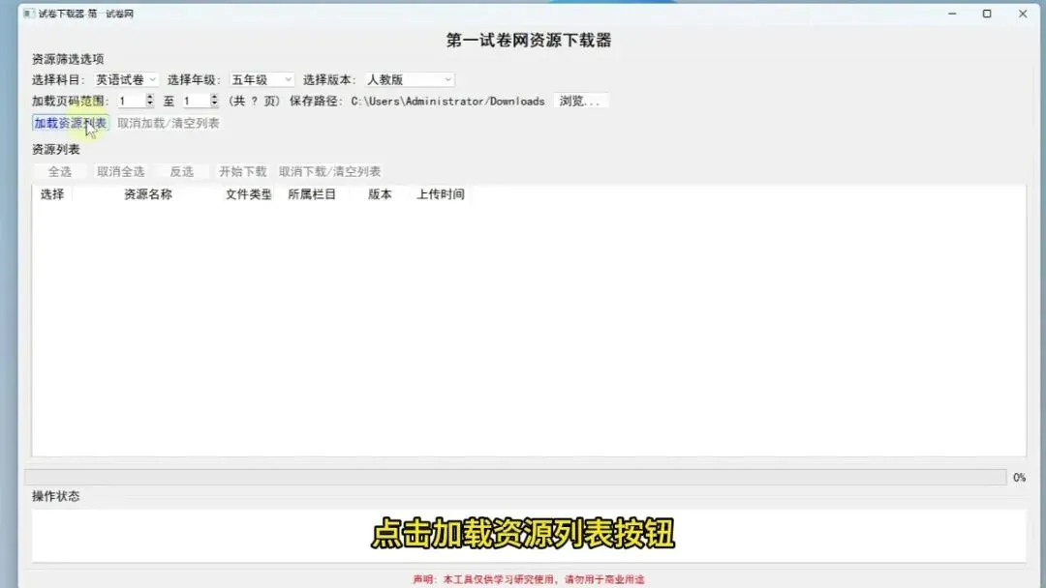
Task: Click the (共 ? 页) page count text
Action: coord(254,102)
